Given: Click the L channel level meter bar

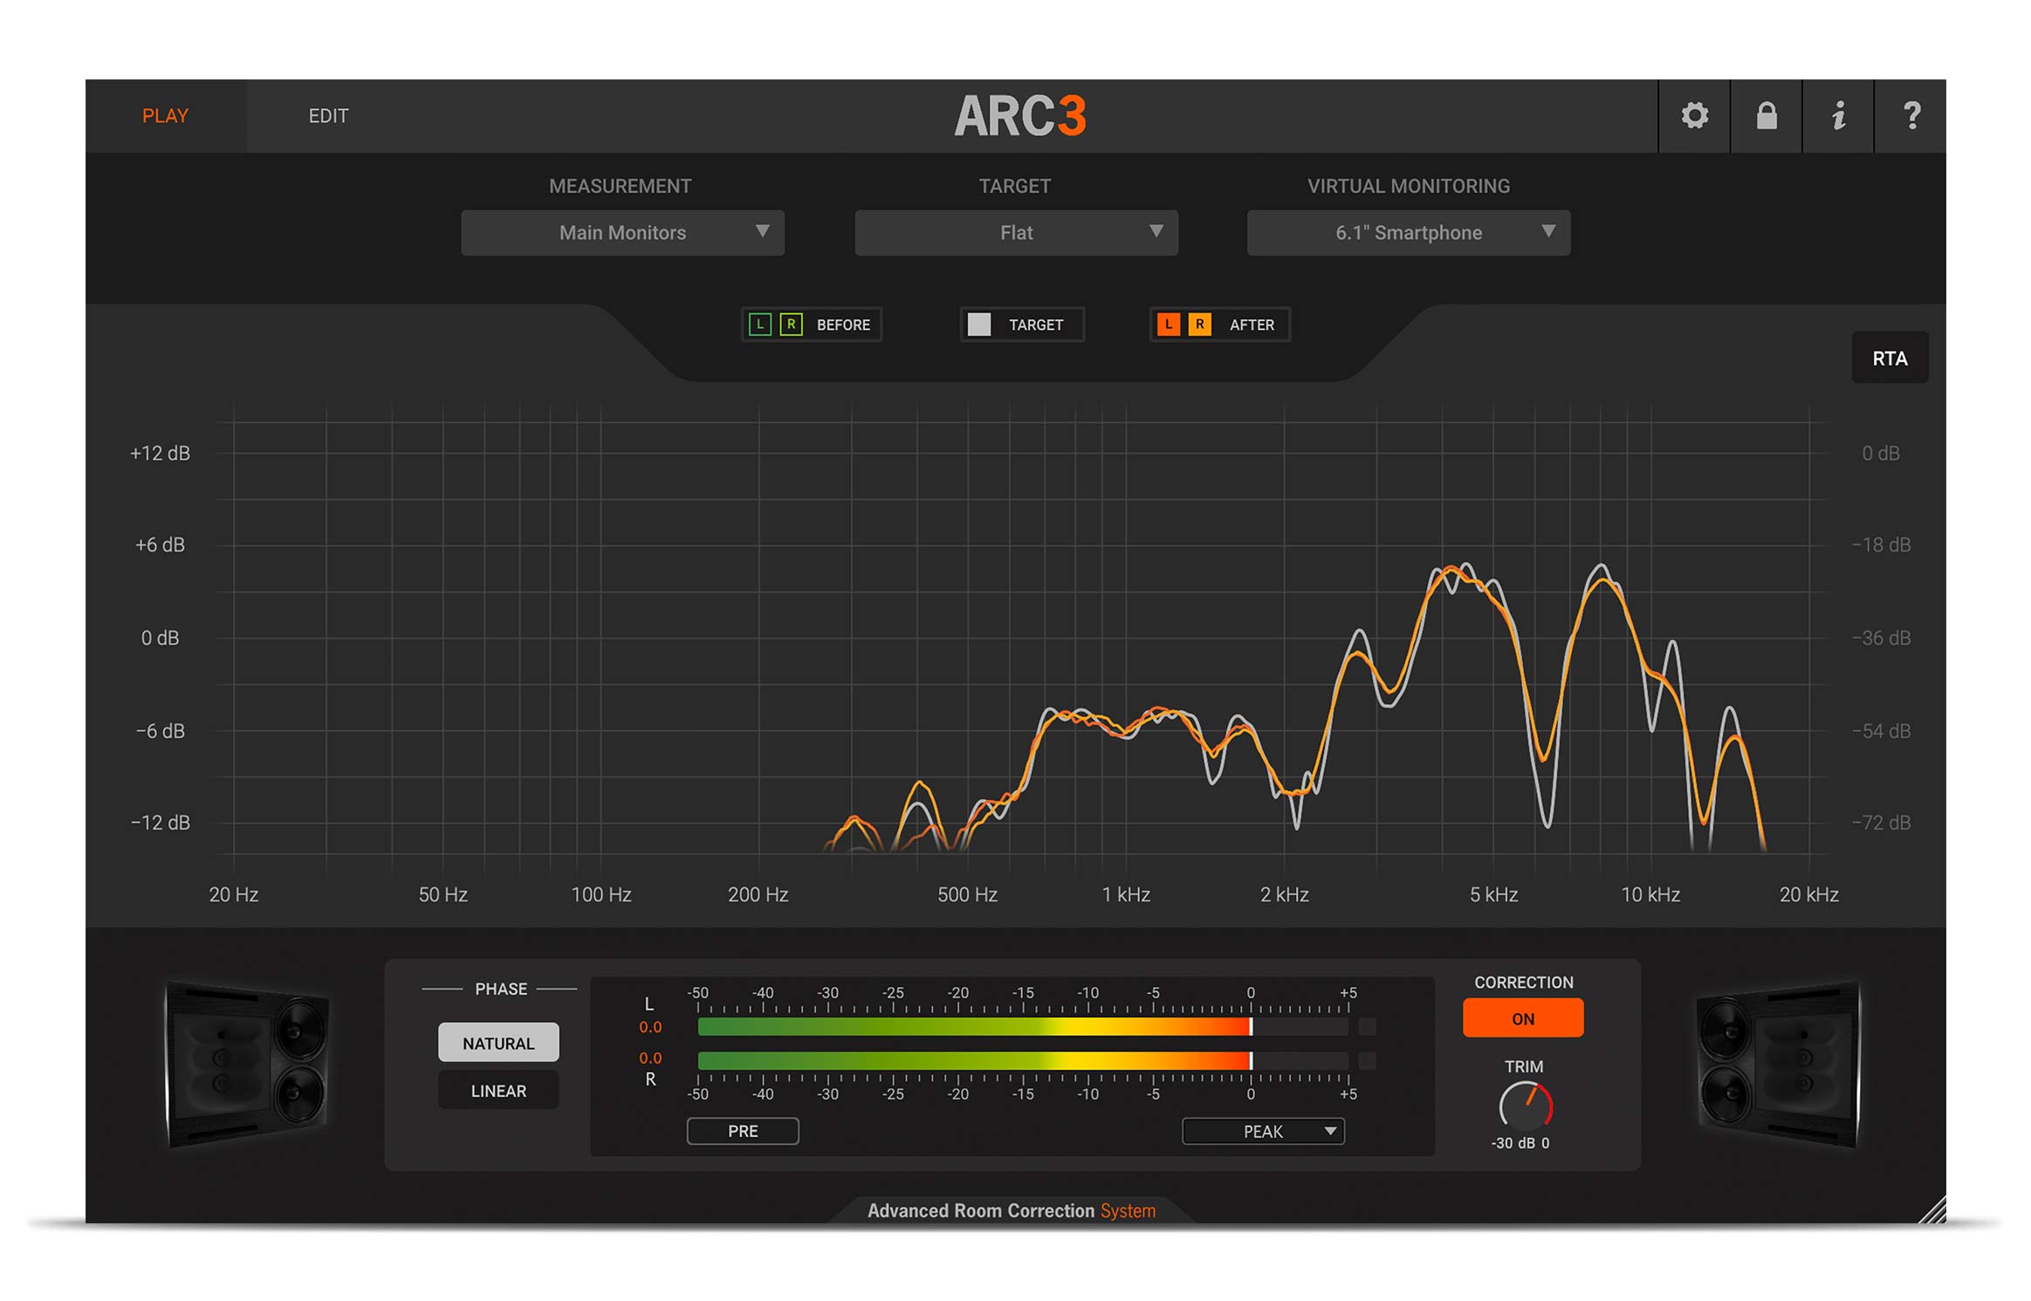Looking at the screenshot, I should [x=1023, y=1027].
